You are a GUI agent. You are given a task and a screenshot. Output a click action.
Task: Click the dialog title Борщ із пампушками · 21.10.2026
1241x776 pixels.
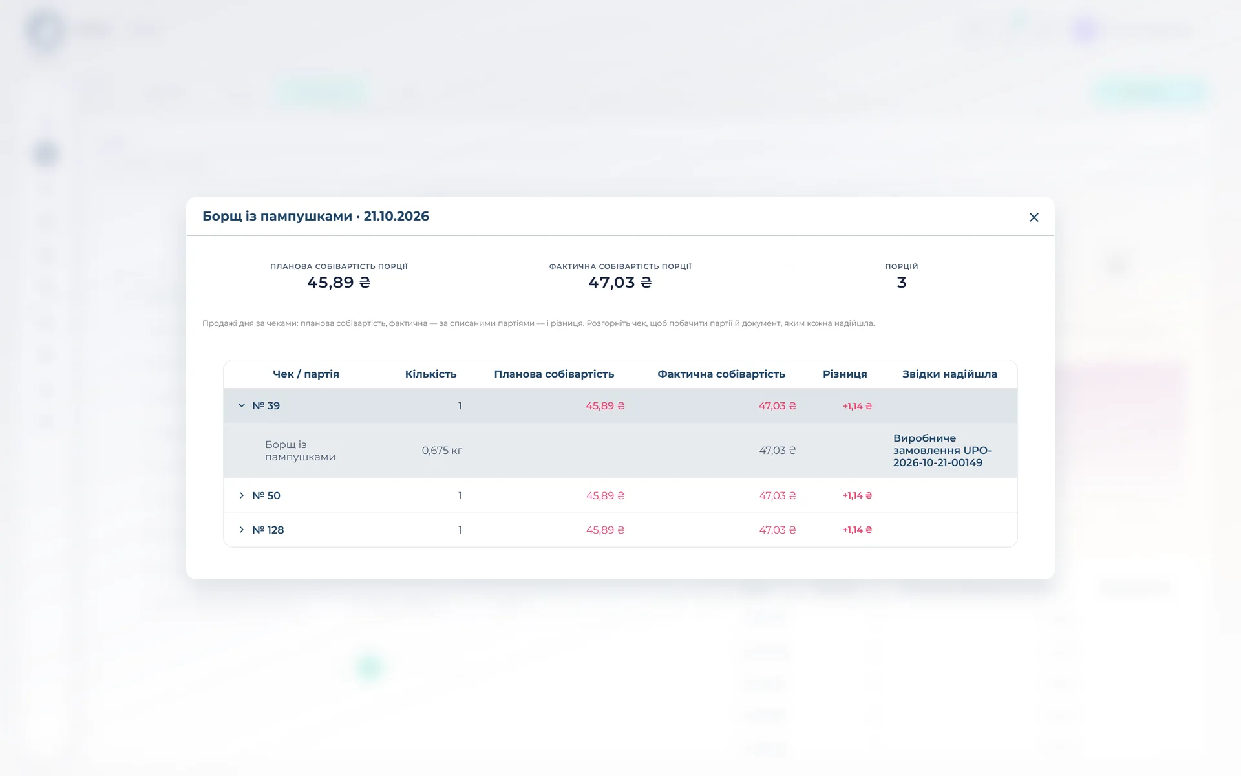[x=315, y=216]
